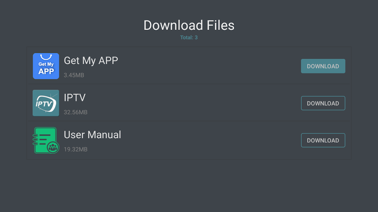Click the Download Files heading
The image size is (378, 212).
tap(189, 25)
